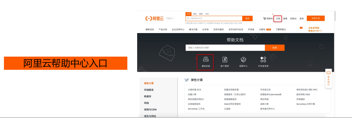
Task: Open the 弹性伸缩 link
Action: [x=264, y=99]
